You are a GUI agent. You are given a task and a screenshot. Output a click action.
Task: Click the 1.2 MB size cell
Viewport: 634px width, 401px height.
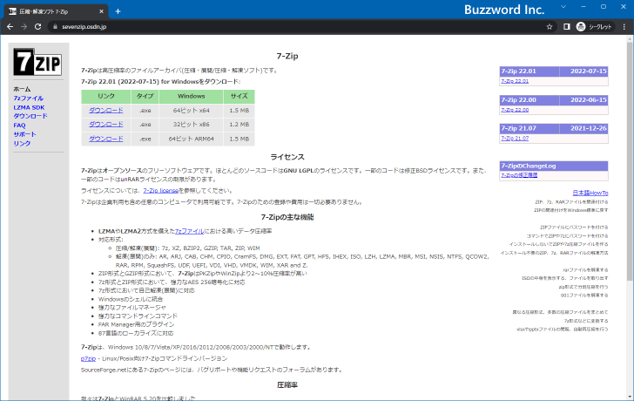239,125
